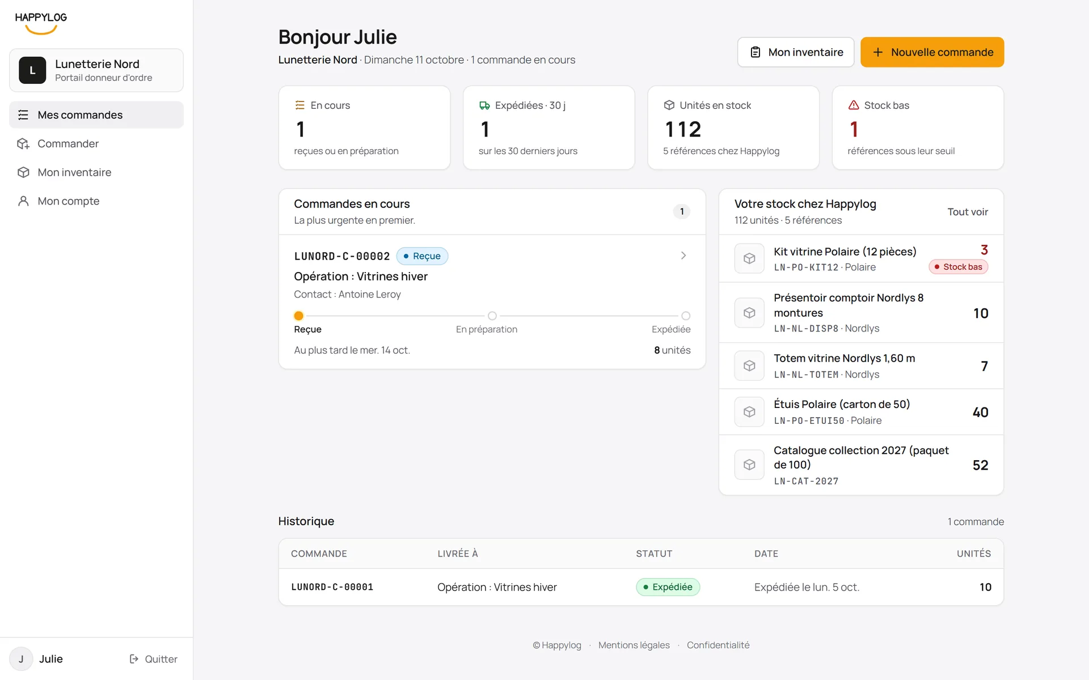1089x680 pixels.
Task: Click the green Expédiée status badge
Action: (x=668, y=587)
